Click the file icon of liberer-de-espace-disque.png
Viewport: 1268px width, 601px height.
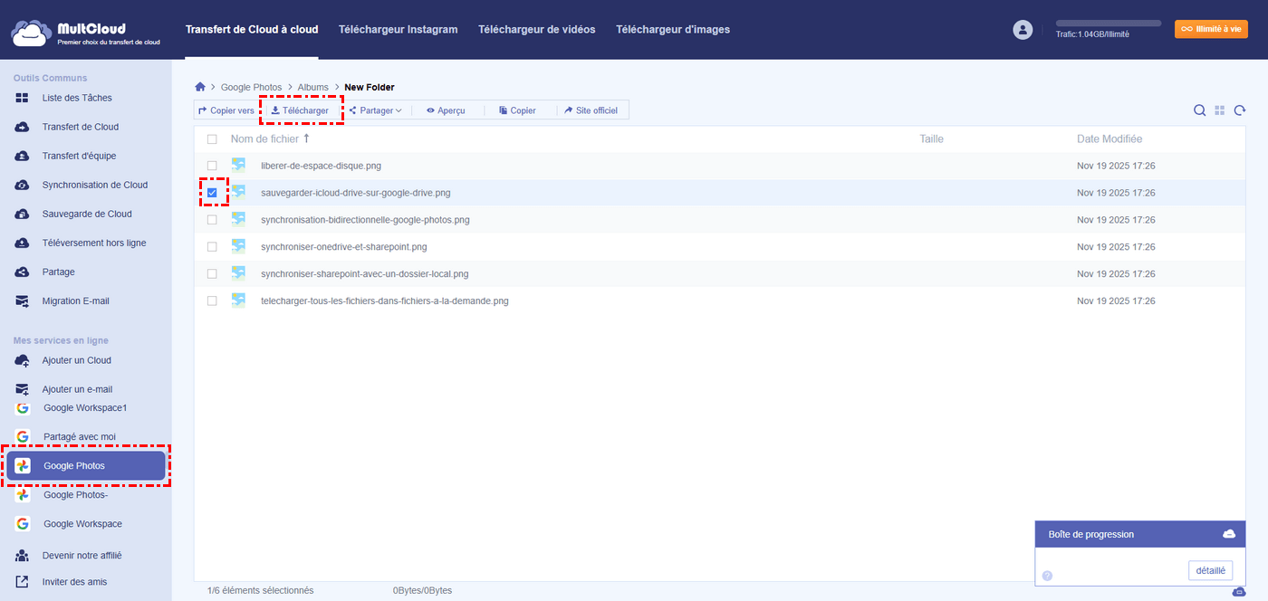(238, 165)
